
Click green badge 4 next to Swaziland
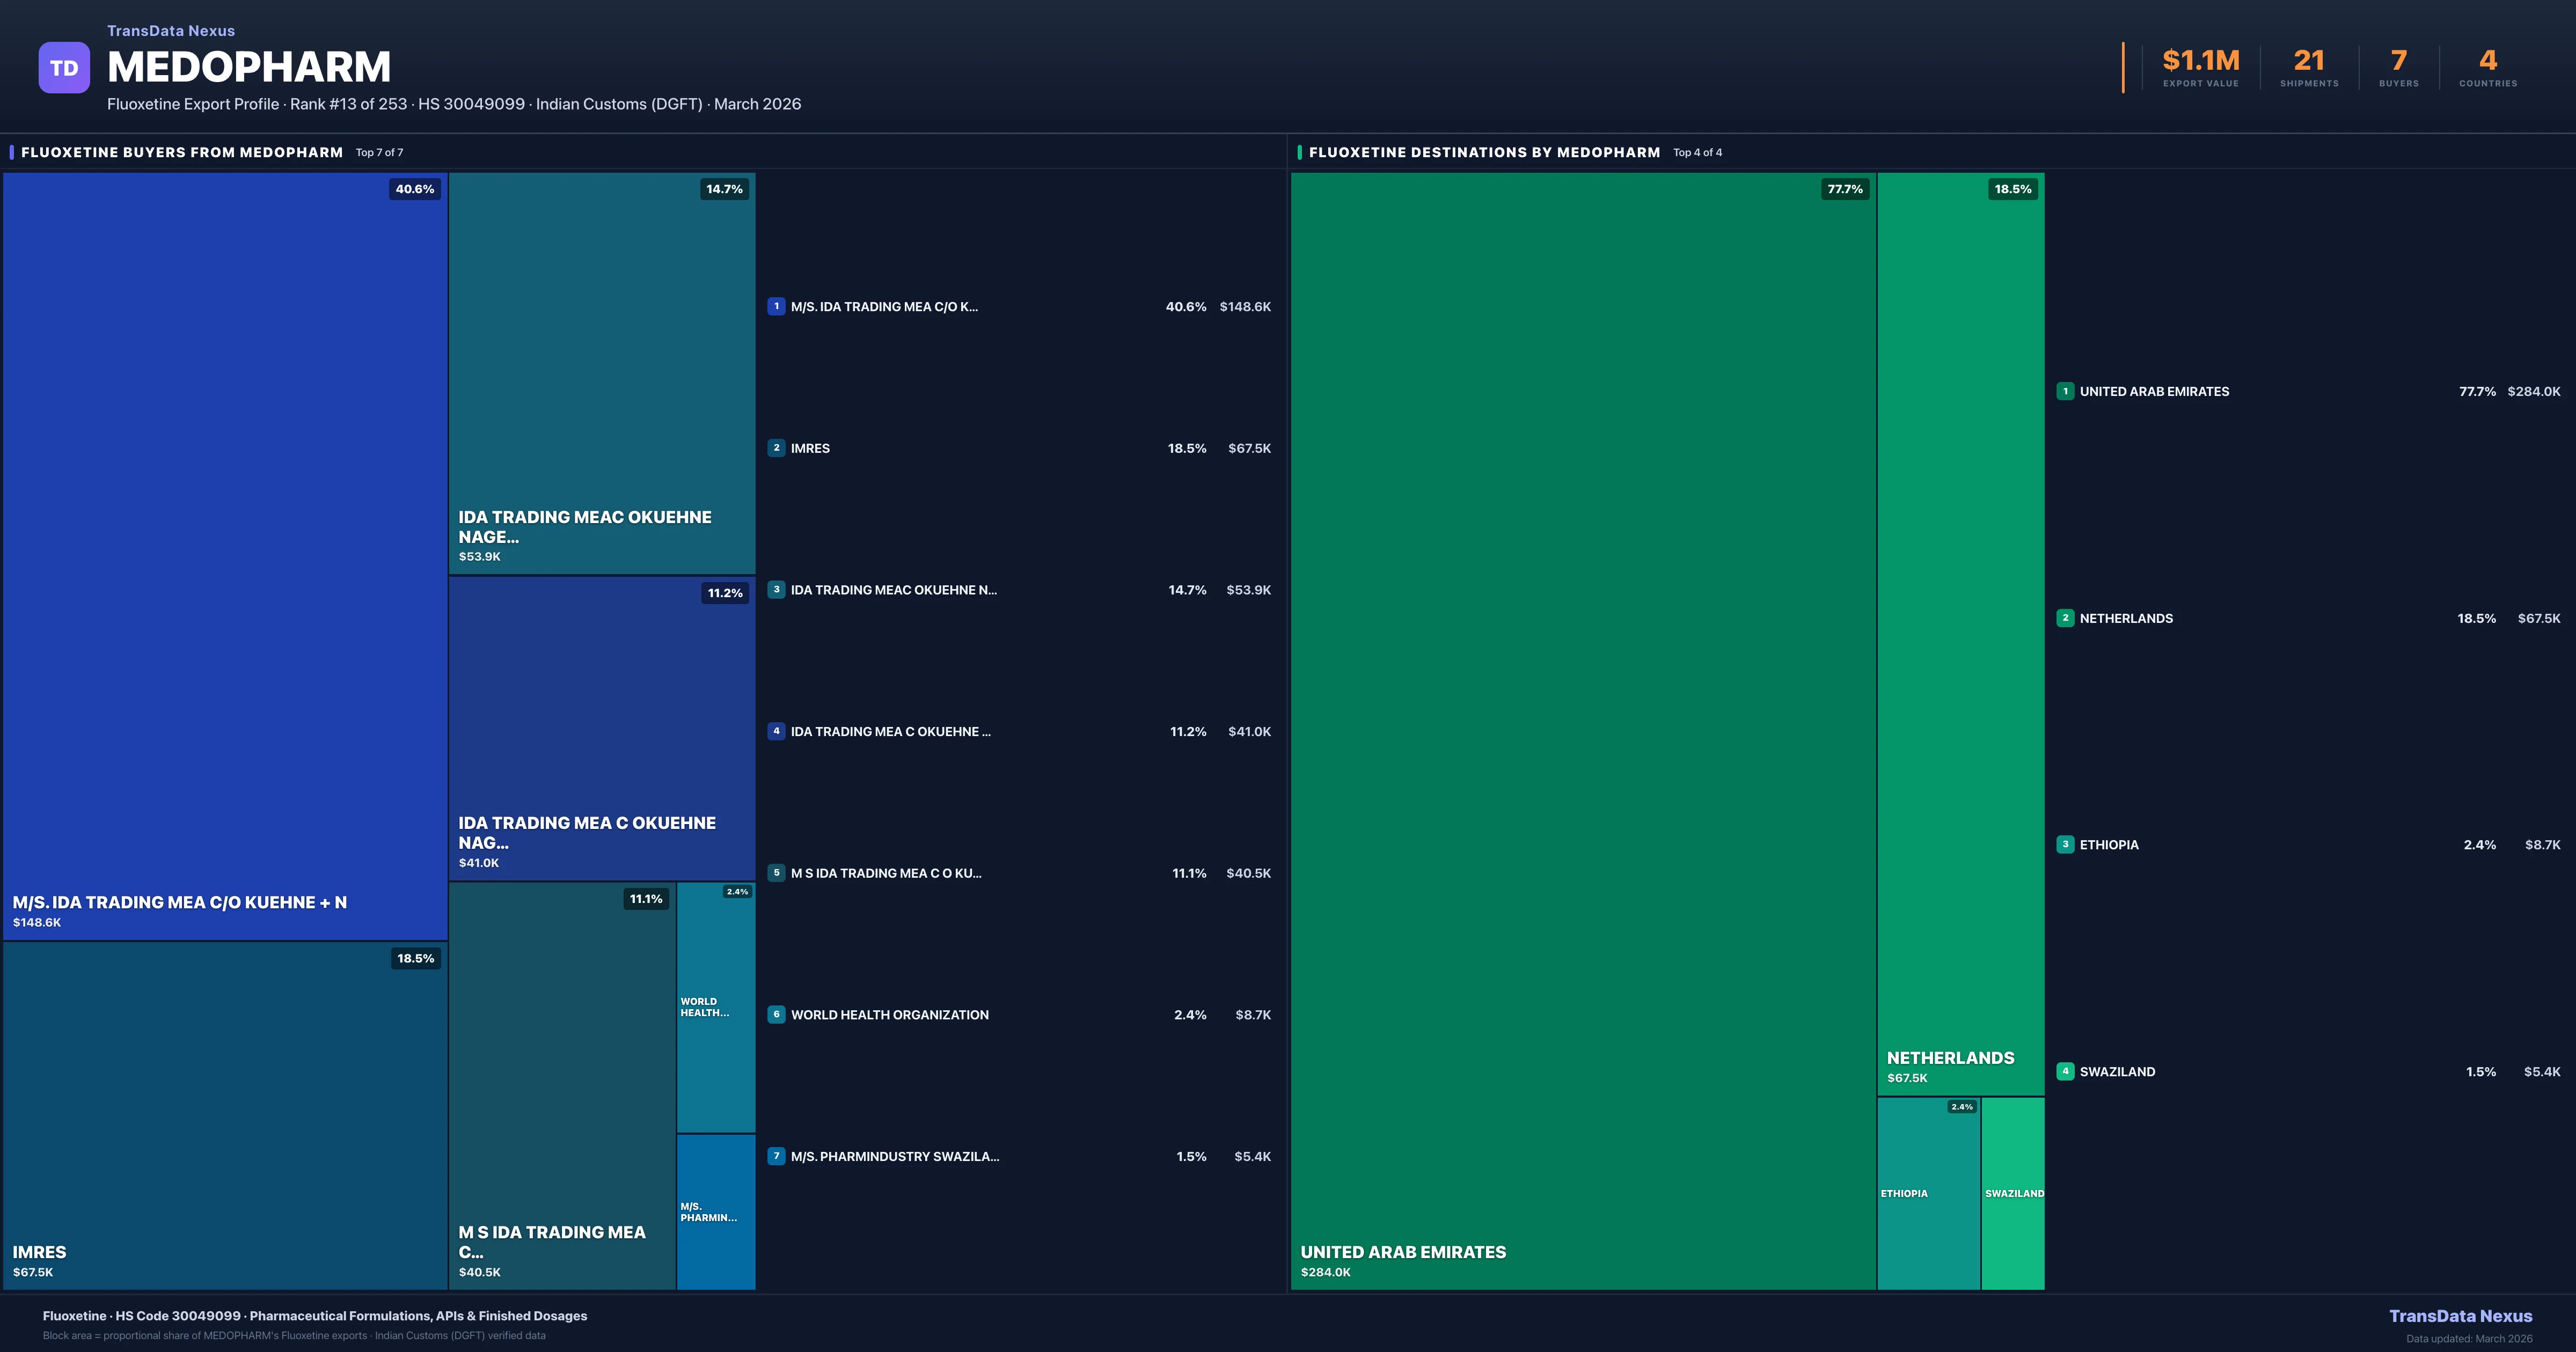[x=2065, y=1071]
